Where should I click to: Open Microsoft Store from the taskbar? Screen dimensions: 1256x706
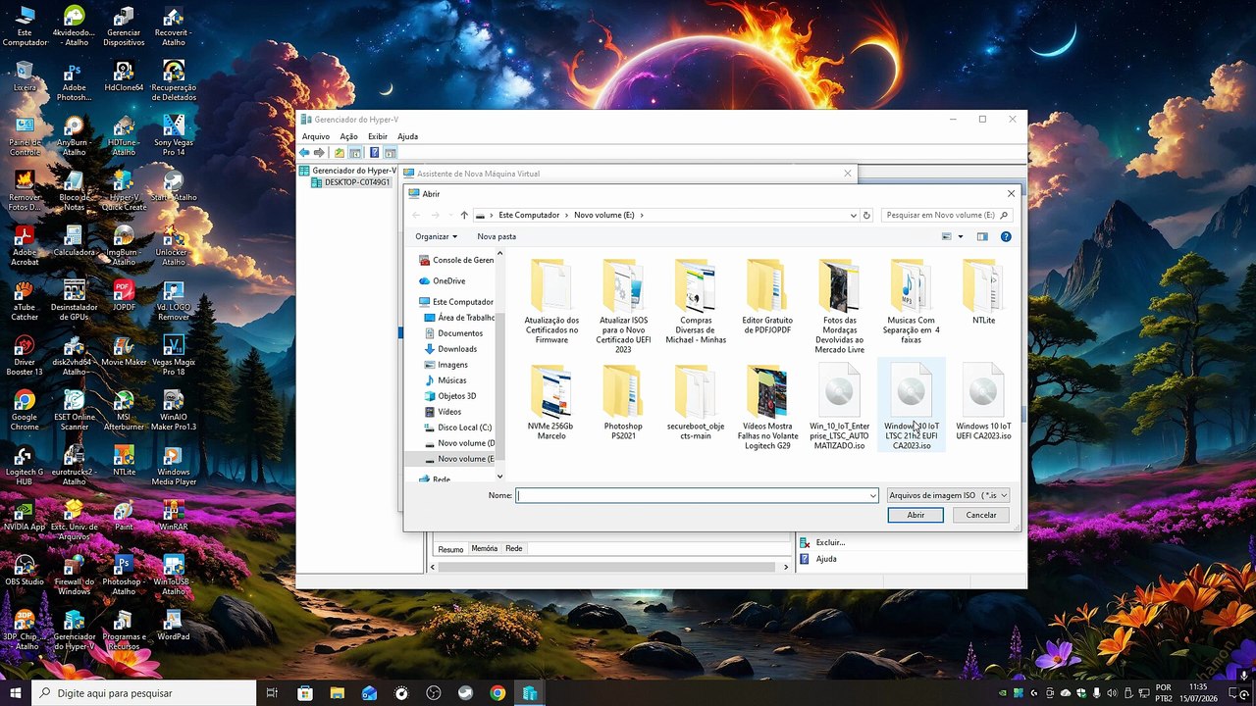coord(305,693)
